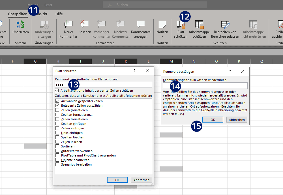The width and height of the screenshot is (283, 195).
Task: Select column O header
Action: 216,61
